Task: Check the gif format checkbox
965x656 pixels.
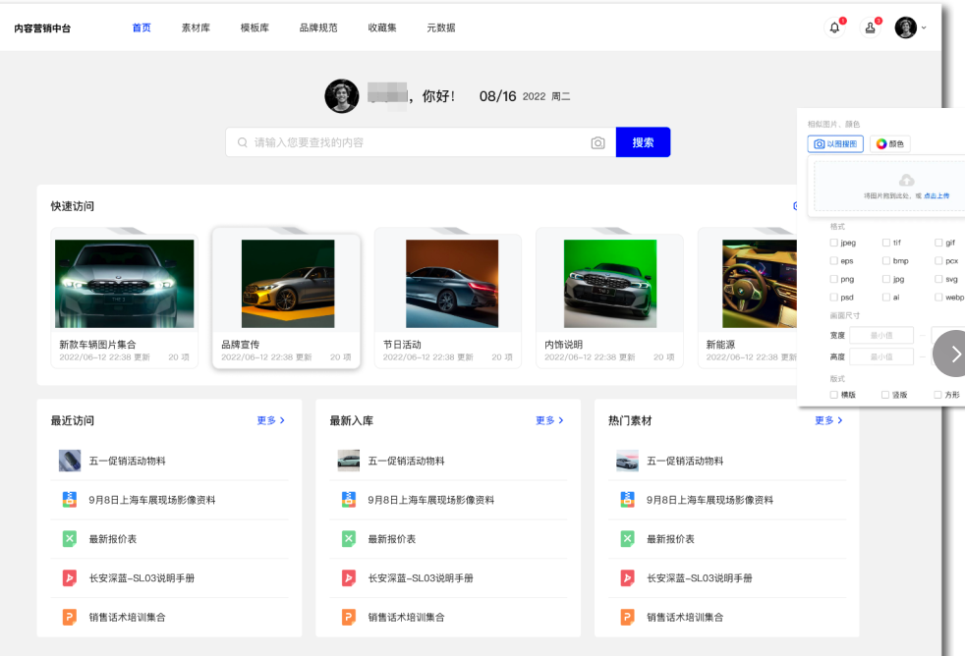Action: pyautogui.click(x=938, y=243)
